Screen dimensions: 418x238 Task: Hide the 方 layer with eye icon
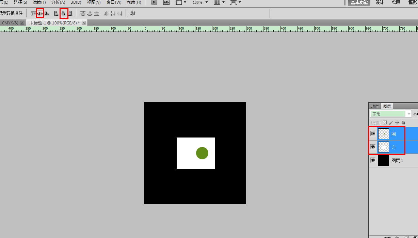pos(373,147)
